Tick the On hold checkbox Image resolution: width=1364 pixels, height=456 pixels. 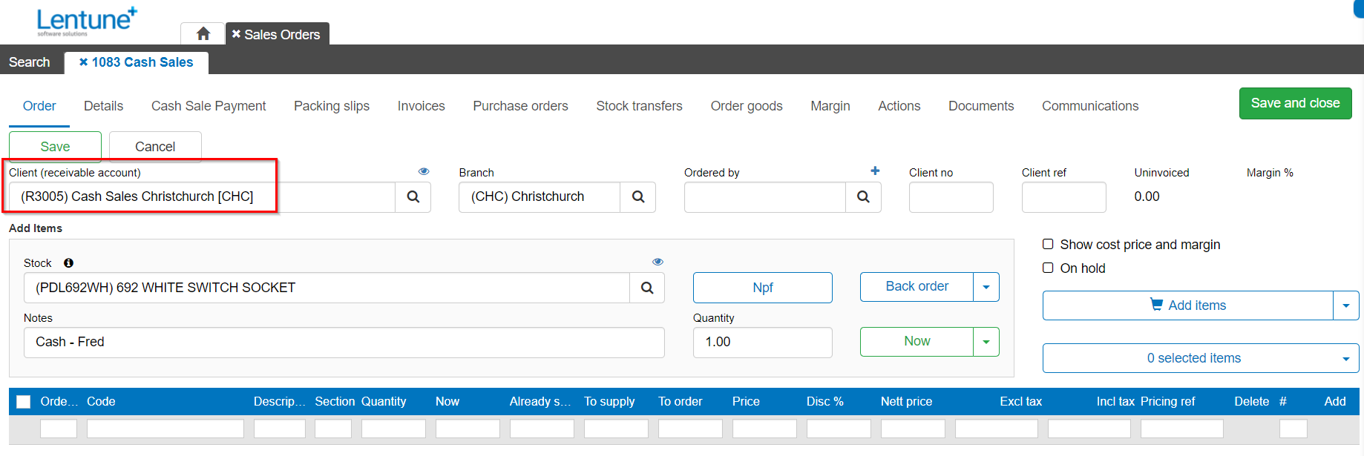tap(1048, 268)
